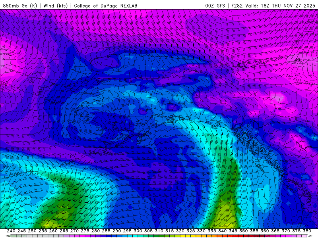Screen dimensions: 318x238
Task: Click the '18Z THU NOV 27 2025' valid time
Action: coord(288,6)
